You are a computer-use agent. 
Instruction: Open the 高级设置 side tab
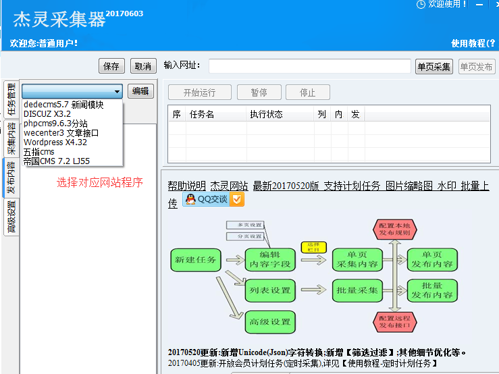(x=11, y=217)
